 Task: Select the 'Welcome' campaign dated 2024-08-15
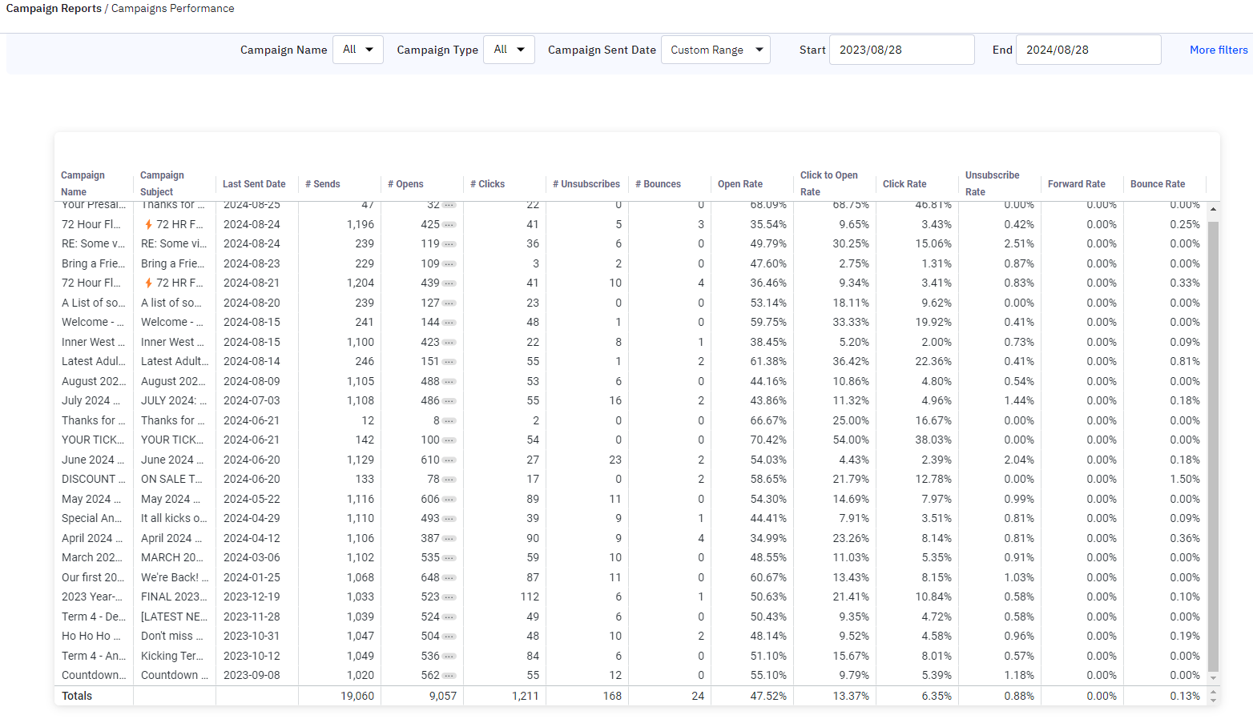pyautogui.click(x=93, y=323)
